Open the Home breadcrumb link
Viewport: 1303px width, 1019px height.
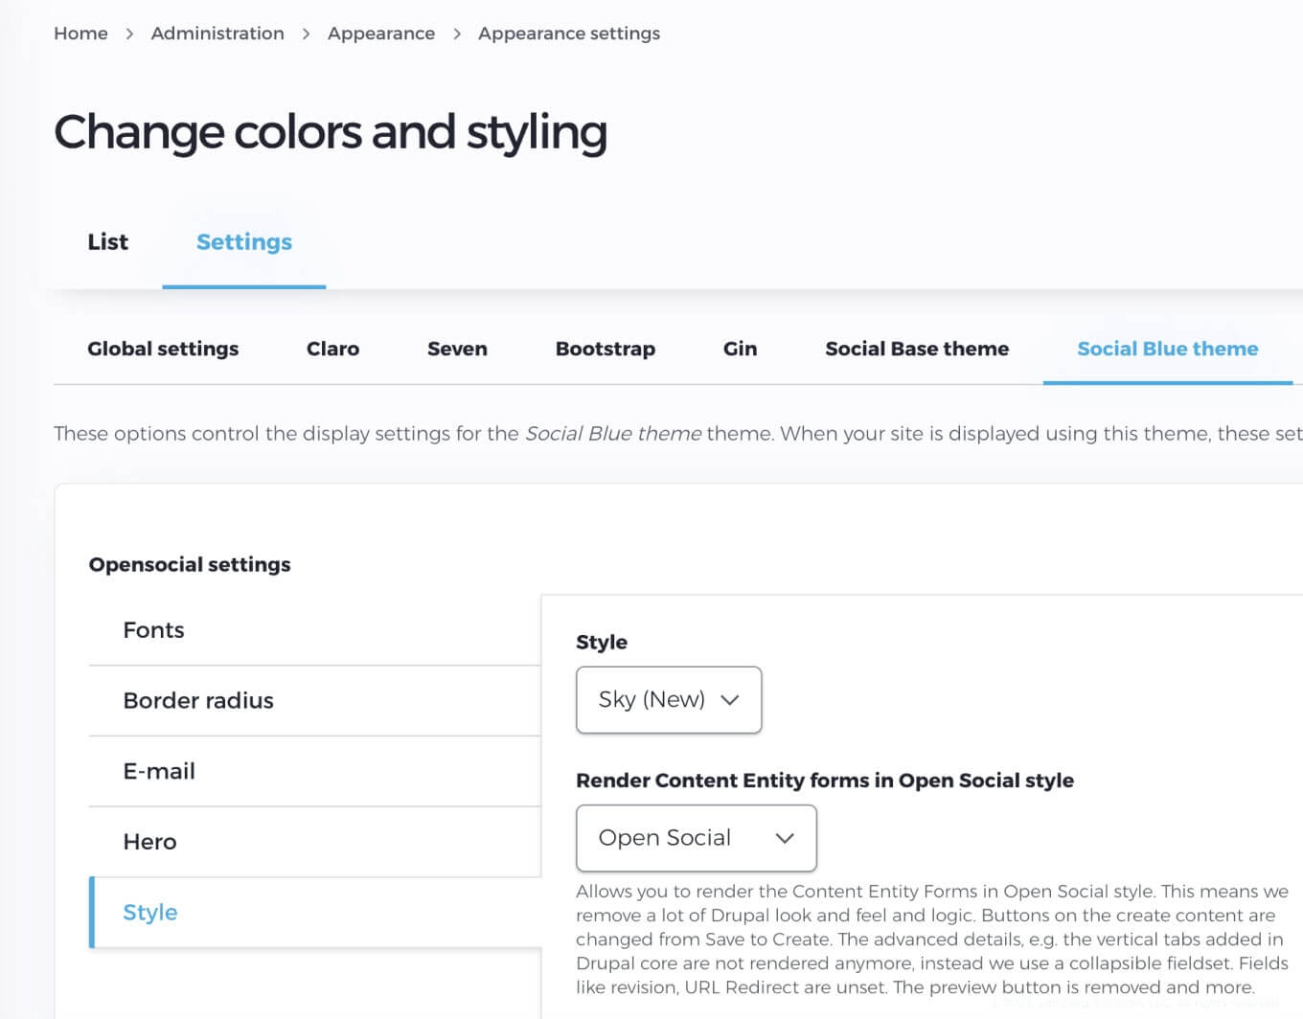[x=80, y=34]
